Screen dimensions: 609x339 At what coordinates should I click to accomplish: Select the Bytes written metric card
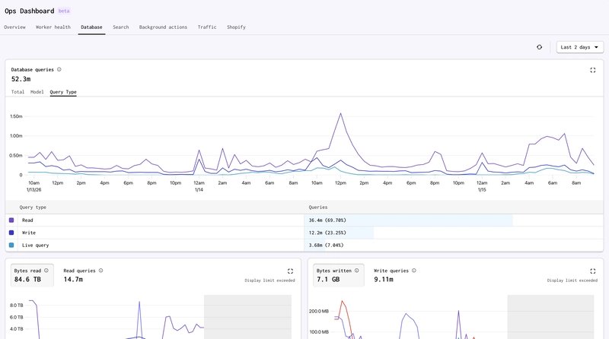tap(337, 275)
